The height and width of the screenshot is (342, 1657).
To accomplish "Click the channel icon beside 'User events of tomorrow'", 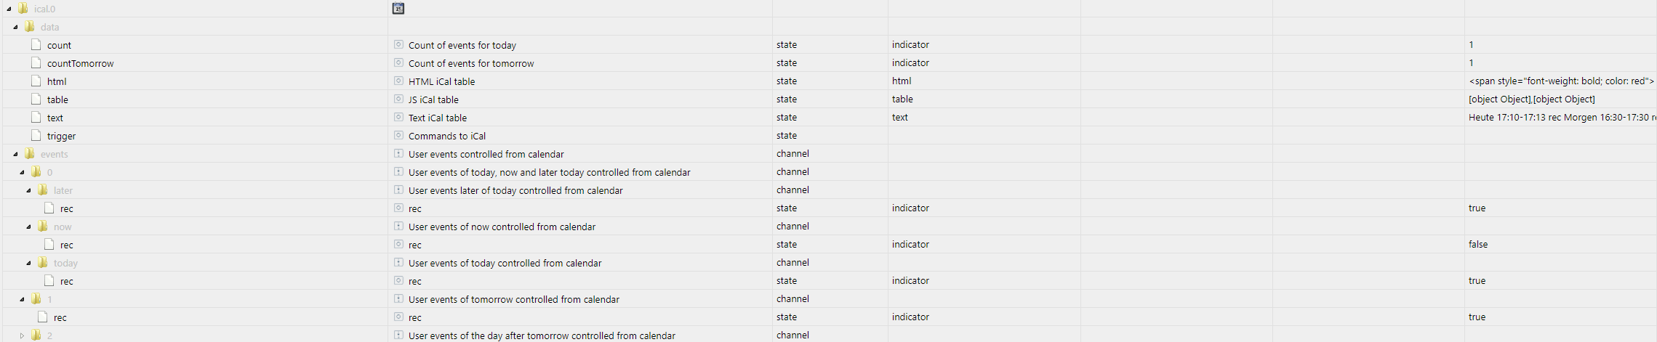I will coord(398,298).
